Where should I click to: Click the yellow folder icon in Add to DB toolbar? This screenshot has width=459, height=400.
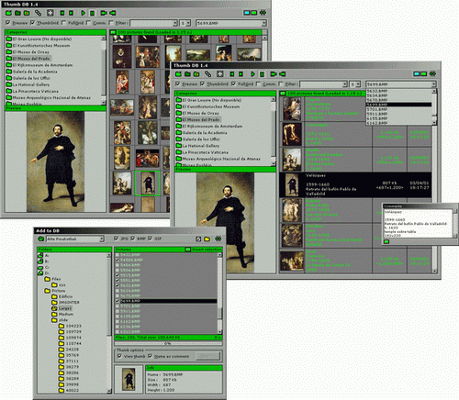[207, 239]
